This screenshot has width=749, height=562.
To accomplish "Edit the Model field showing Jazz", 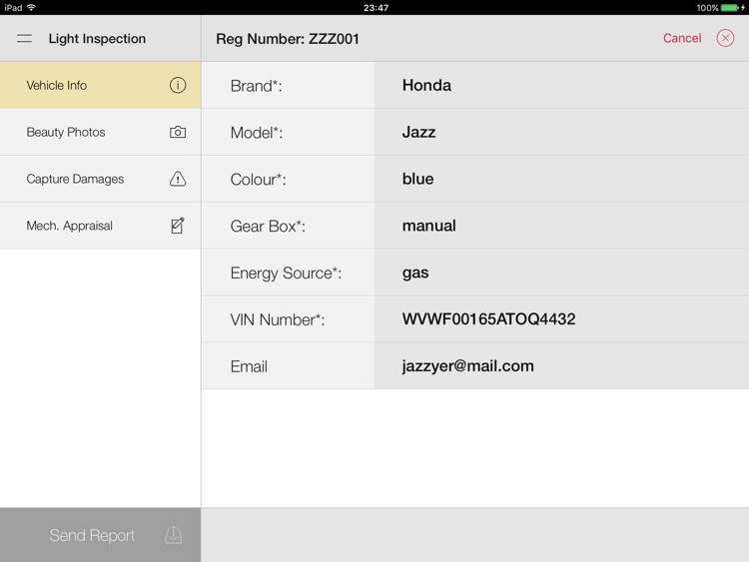I will pos(560,132).
